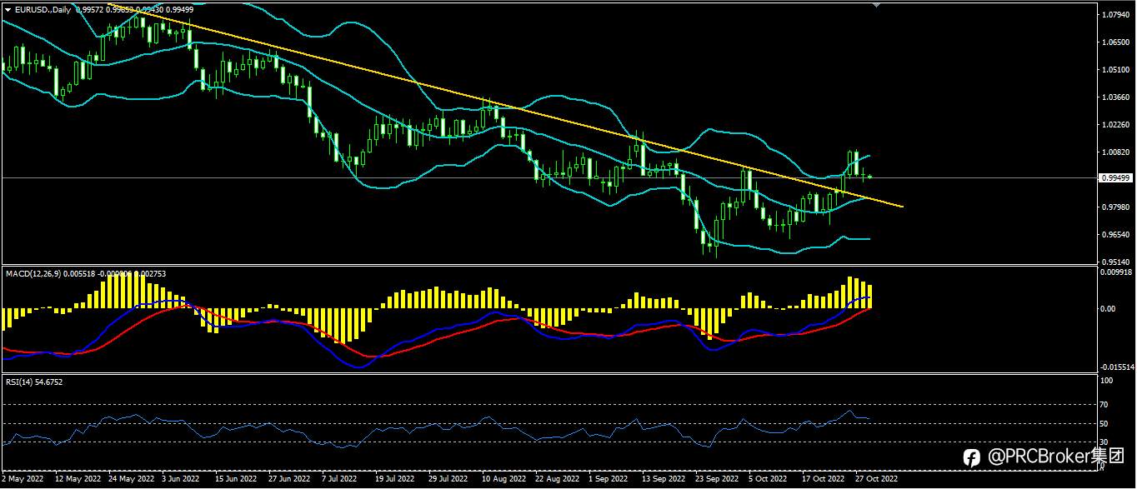The width and height of the screenshot is (1137, 489).
Task: Click the 2 May 2022 date label
Action: click(x=23, y=480)
